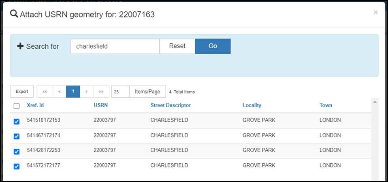Viewport: 388px width, 182px height.
Task: Jump to first page of results
Action: pyautogui.click(x=45, y=92)
